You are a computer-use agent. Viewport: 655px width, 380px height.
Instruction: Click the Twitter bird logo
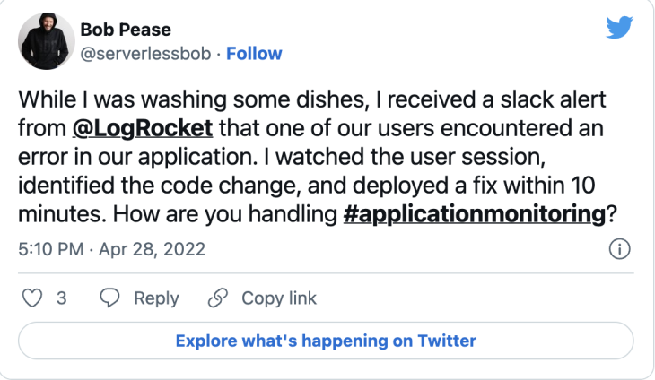coord(619,28)
